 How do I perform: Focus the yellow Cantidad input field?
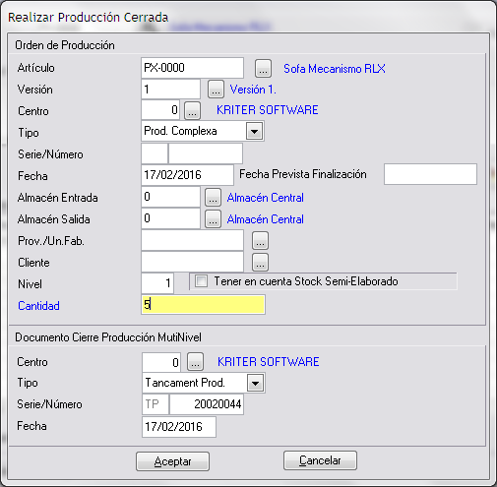pos(203,305)
